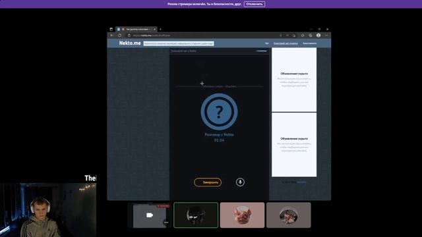Click the highlighted header text next to logo
The image size is (422, 237).
pyautogui.click(x=179, y=43)
